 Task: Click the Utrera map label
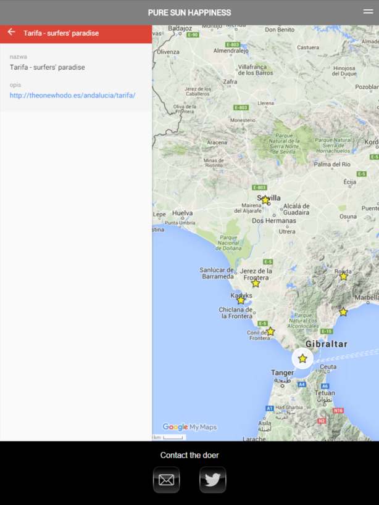point(287,231)
